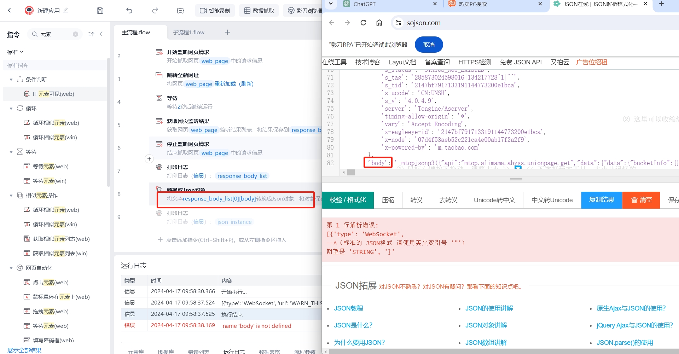
Task: Collapse the 网页自动化 tree group
Action: click(x=11, y=268)
